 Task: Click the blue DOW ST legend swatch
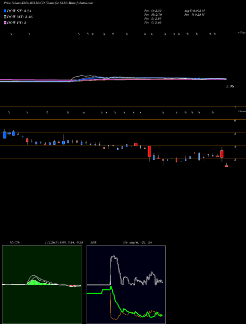pos(5,11)
